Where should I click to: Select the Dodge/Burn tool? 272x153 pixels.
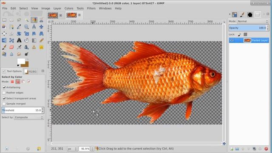point(26,54)
